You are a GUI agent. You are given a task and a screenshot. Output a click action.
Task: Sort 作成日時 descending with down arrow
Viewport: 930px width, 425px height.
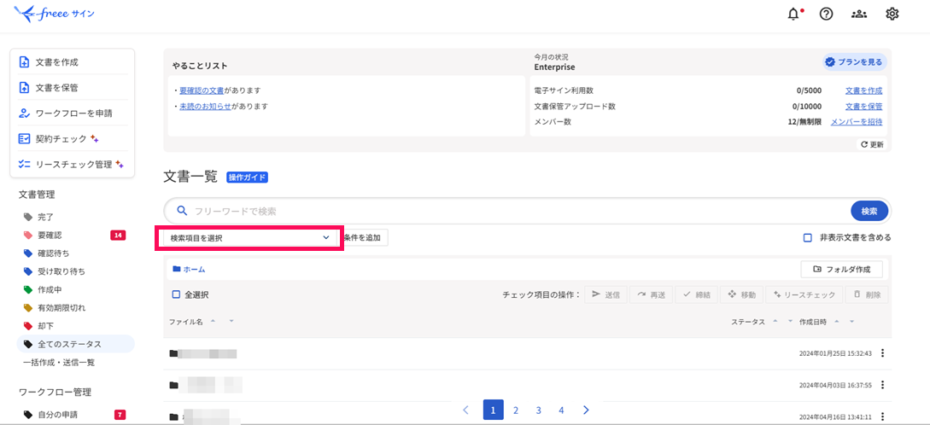click(x=851, y=321)
